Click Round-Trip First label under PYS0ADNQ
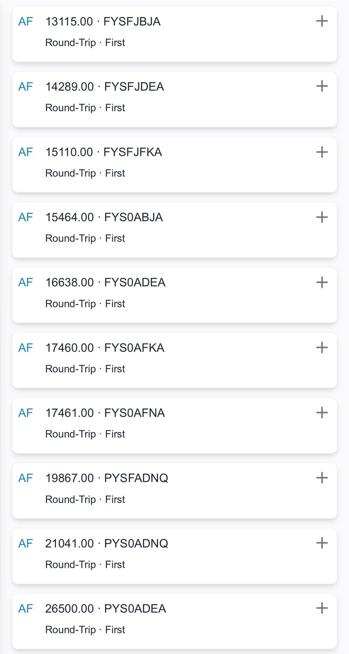Screen dimensions: 349x654 tap(85, 564)
